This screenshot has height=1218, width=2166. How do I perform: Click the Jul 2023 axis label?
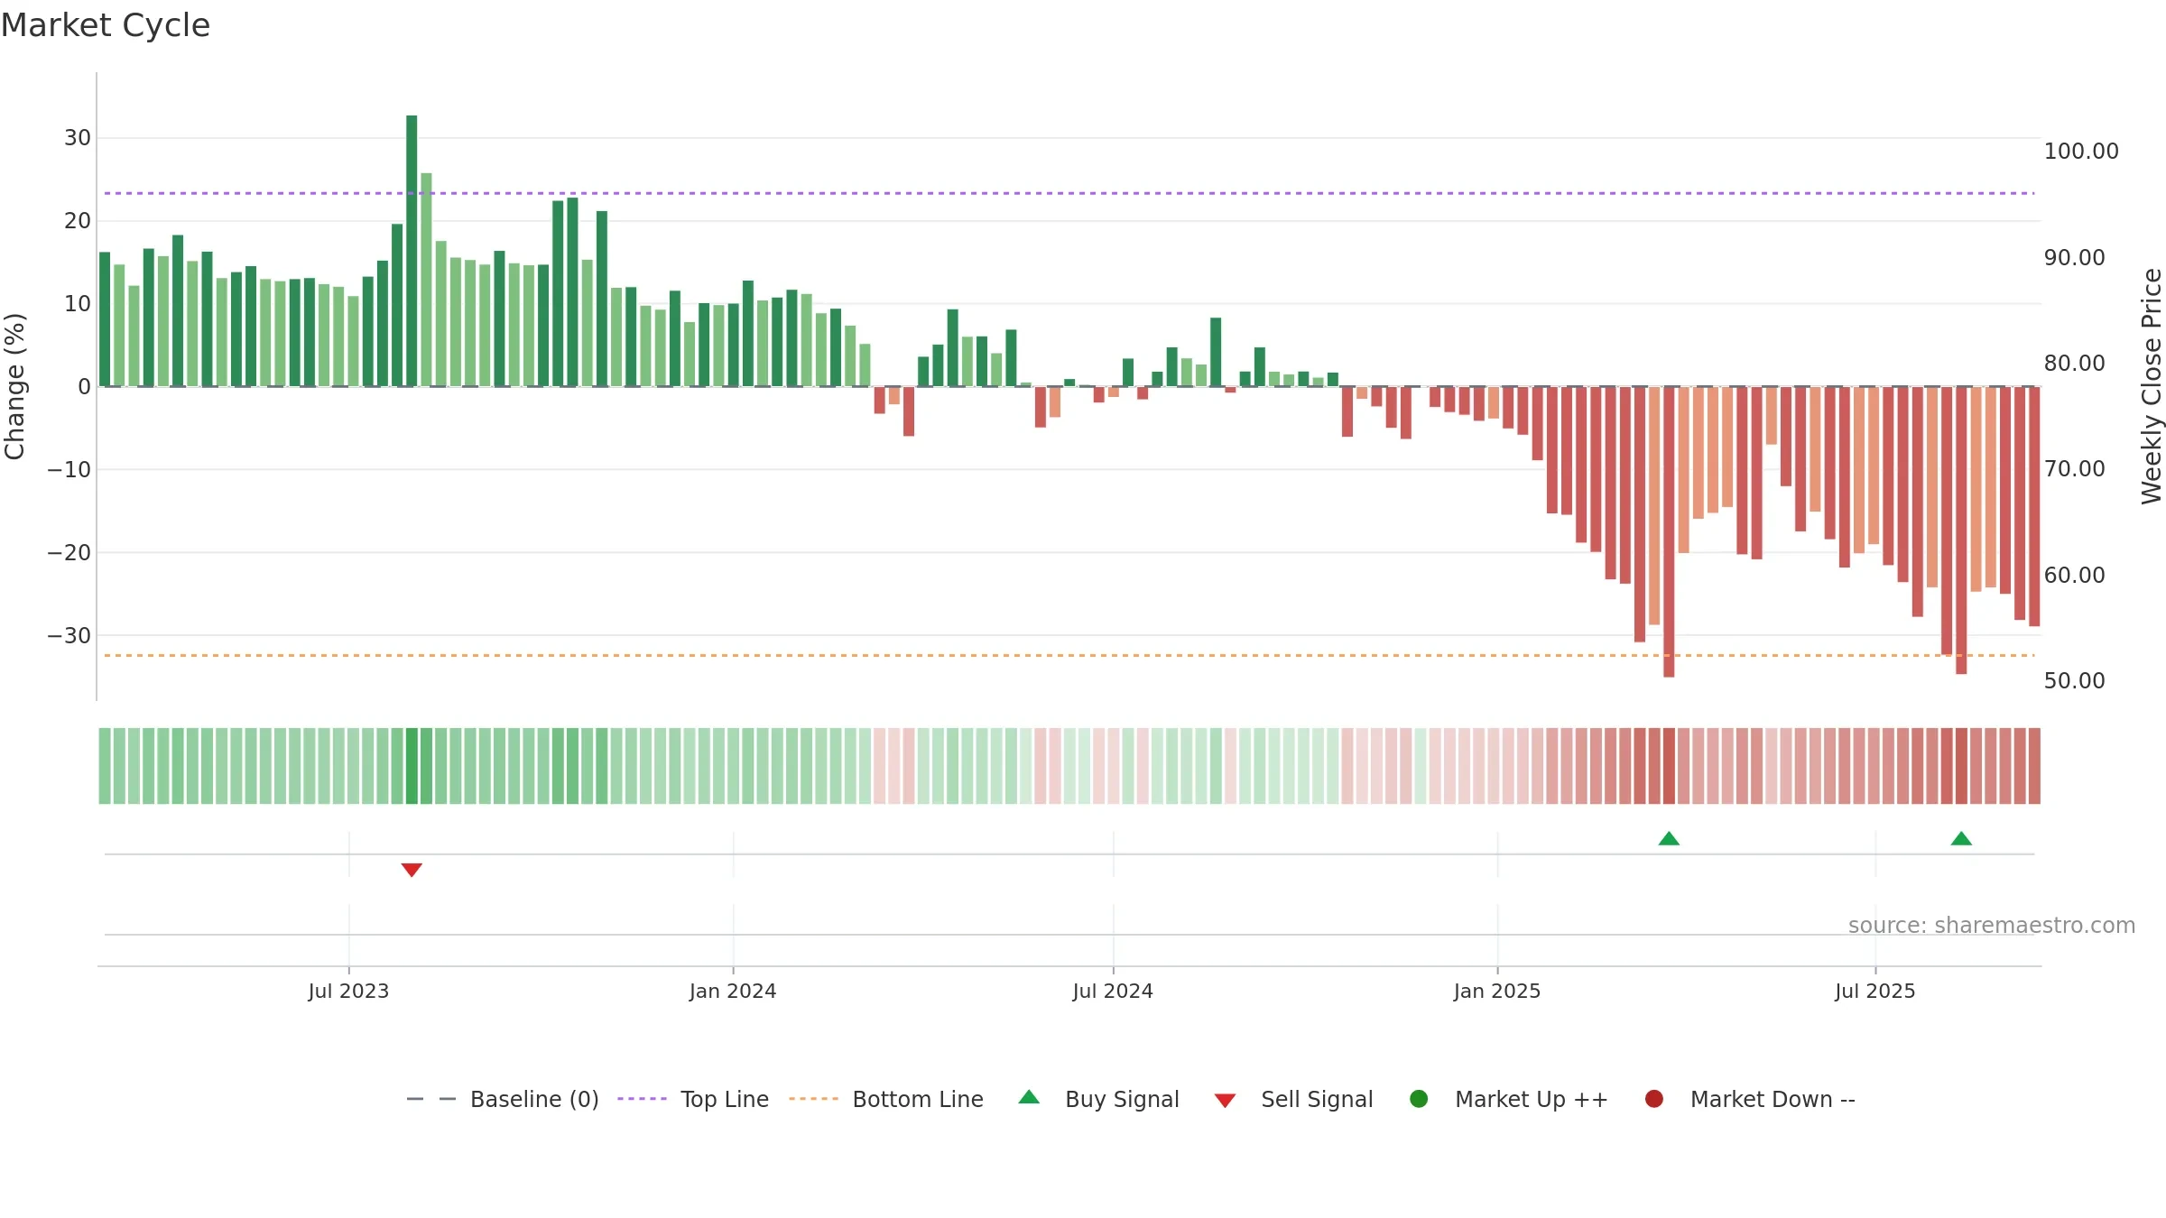coord(348,991)
